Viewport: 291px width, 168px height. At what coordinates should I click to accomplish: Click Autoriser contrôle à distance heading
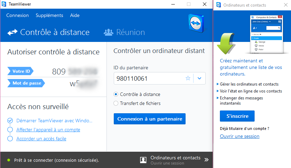[53, 52]
